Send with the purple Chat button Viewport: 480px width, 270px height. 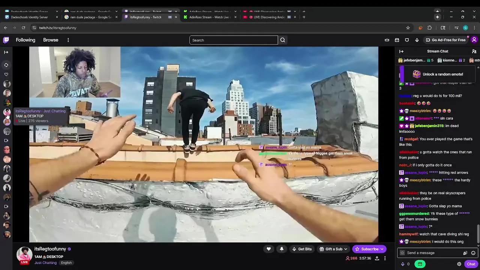point(471,264)
